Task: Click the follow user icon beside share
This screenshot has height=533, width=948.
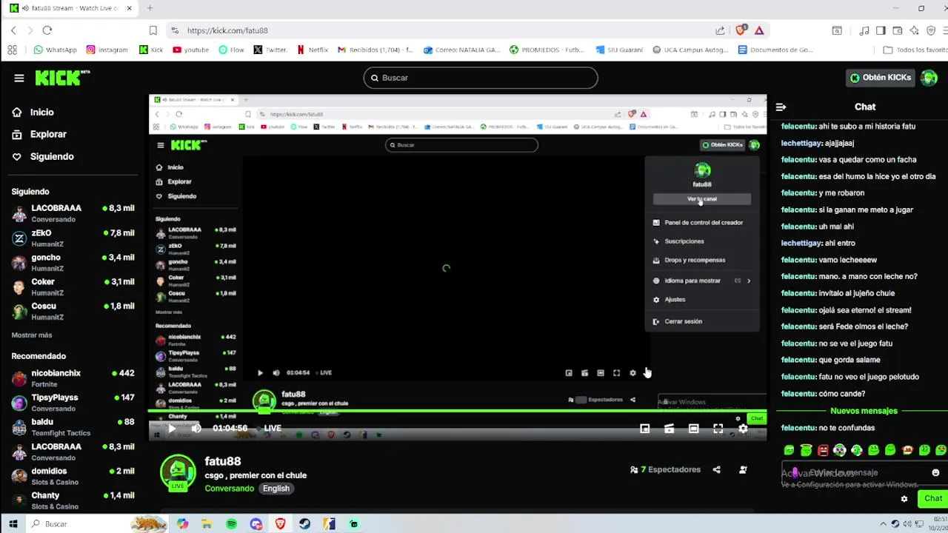Action: (743, 469)
